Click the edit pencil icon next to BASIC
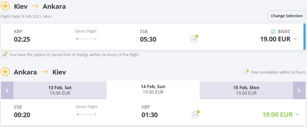Screen dimensions: 307x127 pyautogui.click(x=273, y=31)
